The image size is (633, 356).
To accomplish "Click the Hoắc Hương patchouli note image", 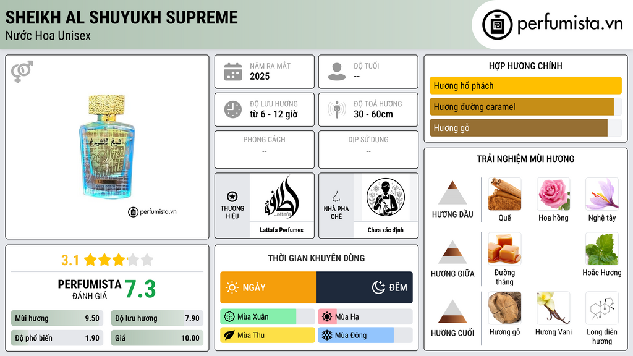I will coord(602,248).
